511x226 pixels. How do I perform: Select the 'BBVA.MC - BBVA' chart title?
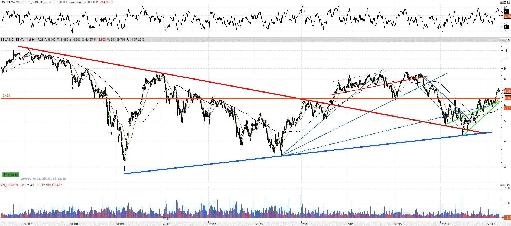pos(12,40)
